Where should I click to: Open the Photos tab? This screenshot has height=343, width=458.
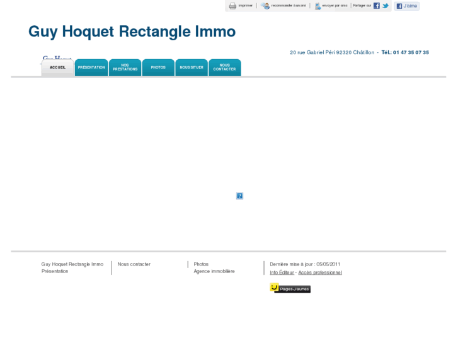pos(158,68)
